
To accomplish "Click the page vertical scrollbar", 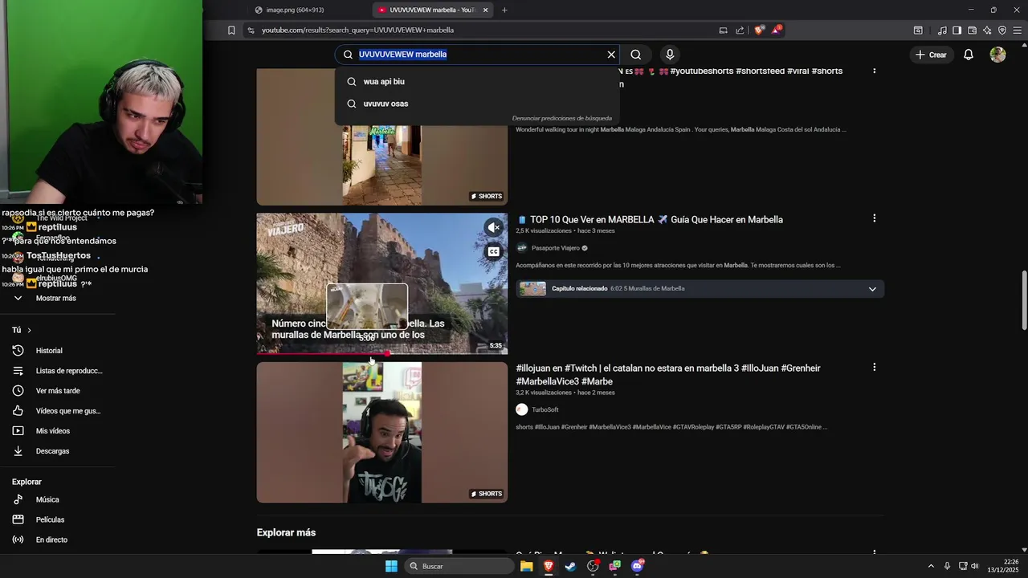I will click(x=1024, y=300).
